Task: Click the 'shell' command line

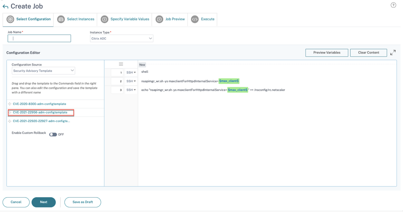Action: pyautogui.click(x=145, y=72)
